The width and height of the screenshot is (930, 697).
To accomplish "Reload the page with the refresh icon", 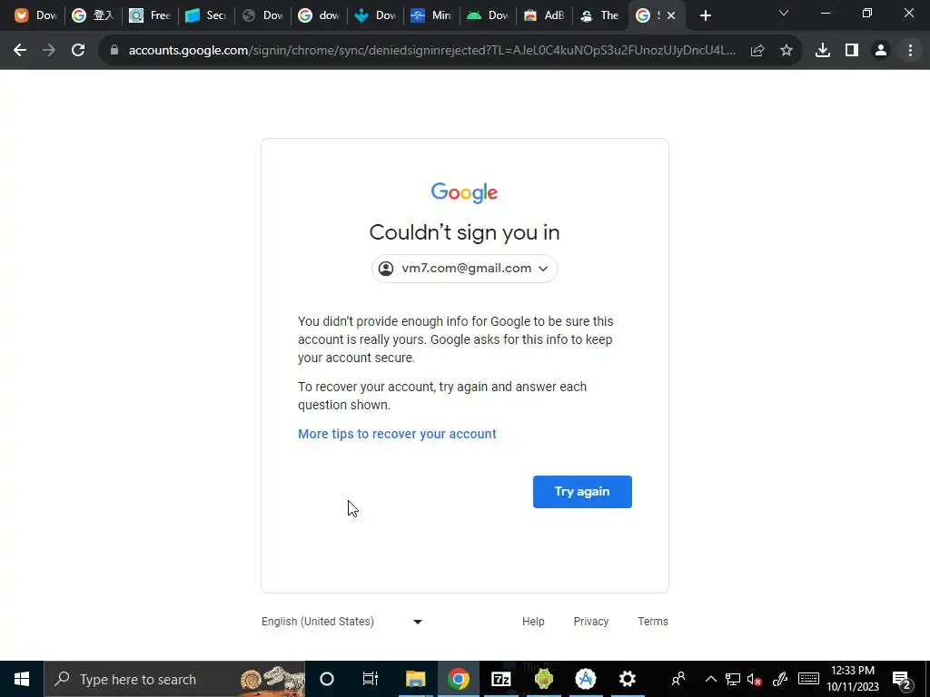I will coord(78,51).
